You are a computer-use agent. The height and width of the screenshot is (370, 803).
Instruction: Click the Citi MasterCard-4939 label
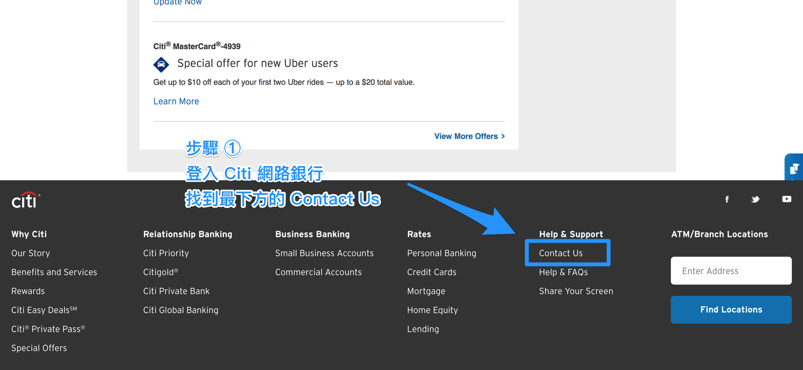[x=197, y=46]
